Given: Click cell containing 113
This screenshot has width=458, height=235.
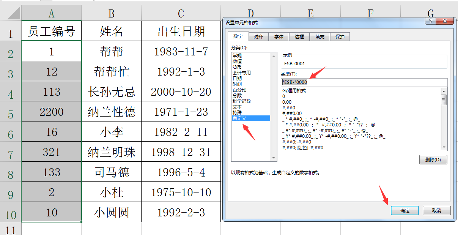Looking at the screenshot, I should tap(52, 91).
